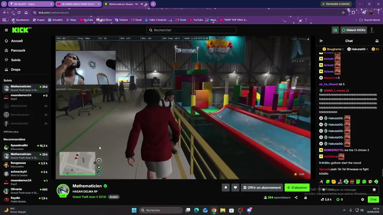The width and height of the screenshot is (383, 215).
Task: Open the emoji picker in chat input
Action: [374, 190]
